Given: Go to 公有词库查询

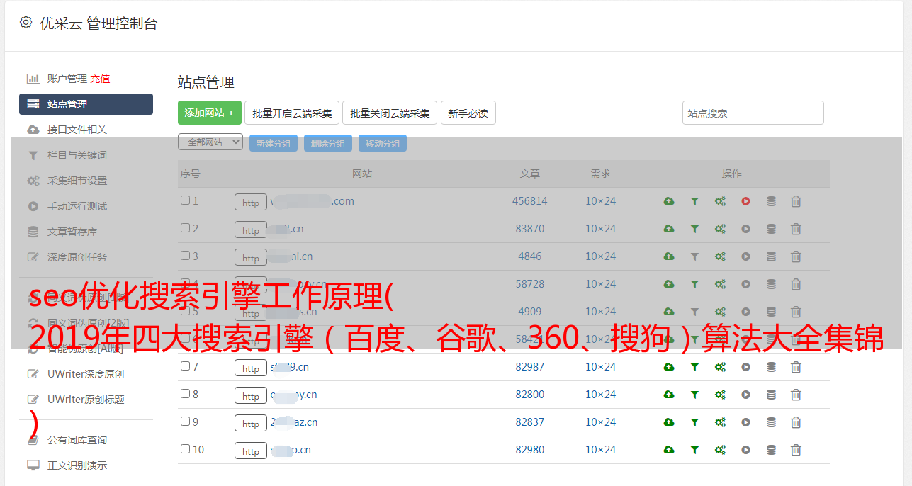Looking at the screenshot, I should 77,440.
